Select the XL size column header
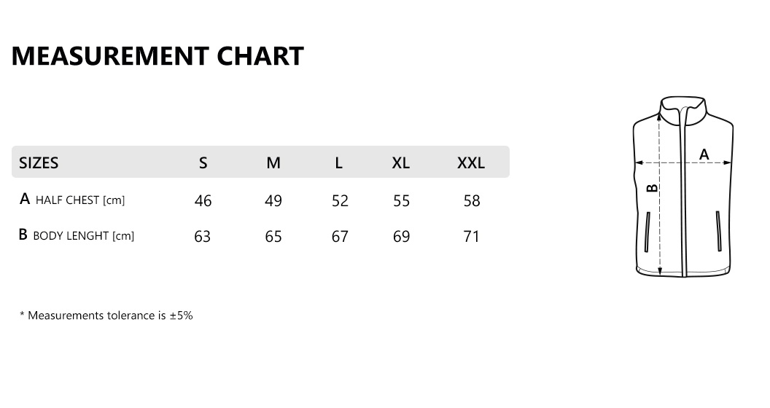Image resolution: width=770 pixels, height=408 pixels. pos(401,162)
